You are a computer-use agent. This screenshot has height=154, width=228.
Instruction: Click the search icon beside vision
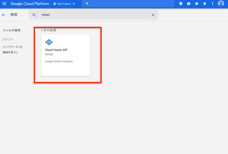(34, 15)
